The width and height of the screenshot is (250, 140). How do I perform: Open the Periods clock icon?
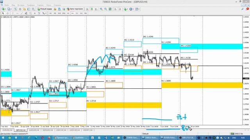131,9
